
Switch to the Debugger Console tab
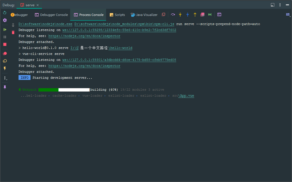[51, 15]
